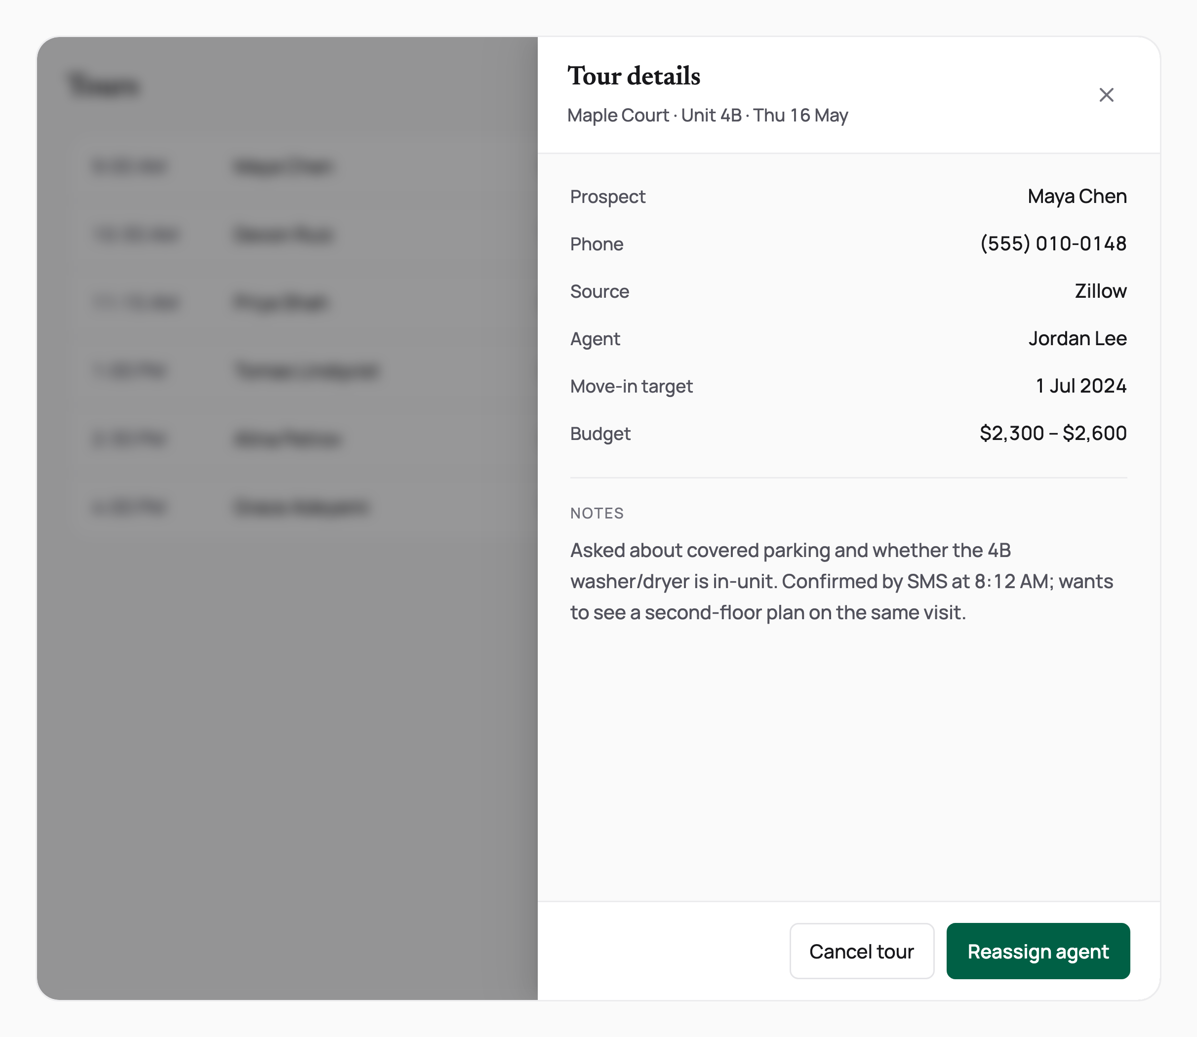Click the NOTES section label

coord(597,513)
